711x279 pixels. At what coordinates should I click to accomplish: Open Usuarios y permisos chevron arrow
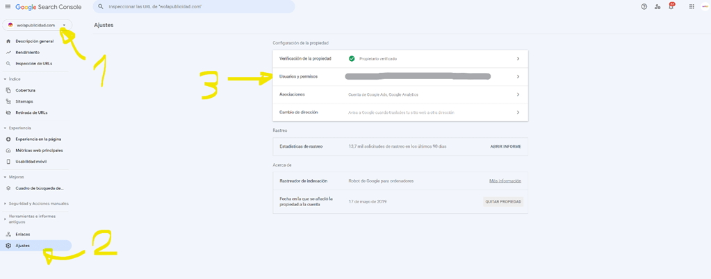click(518, 76)
